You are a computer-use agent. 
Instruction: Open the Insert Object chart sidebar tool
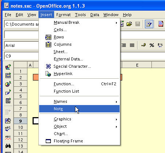[8, 84]
